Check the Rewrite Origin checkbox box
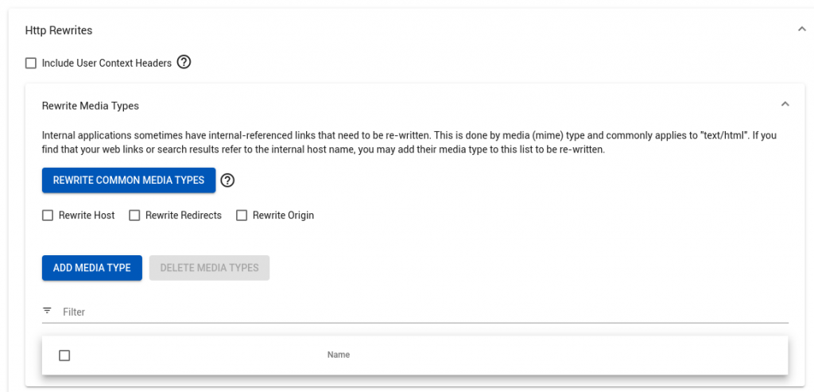This screenshot has width=814, height=392. coord(242,215)
